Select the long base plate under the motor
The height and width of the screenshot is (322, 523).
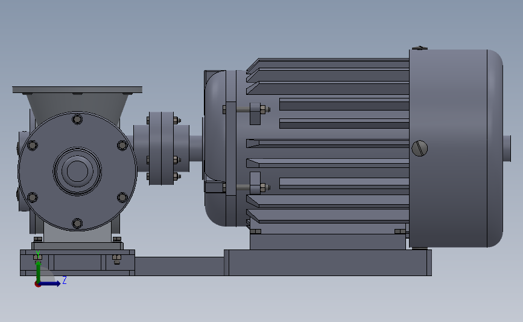(328, 263)
